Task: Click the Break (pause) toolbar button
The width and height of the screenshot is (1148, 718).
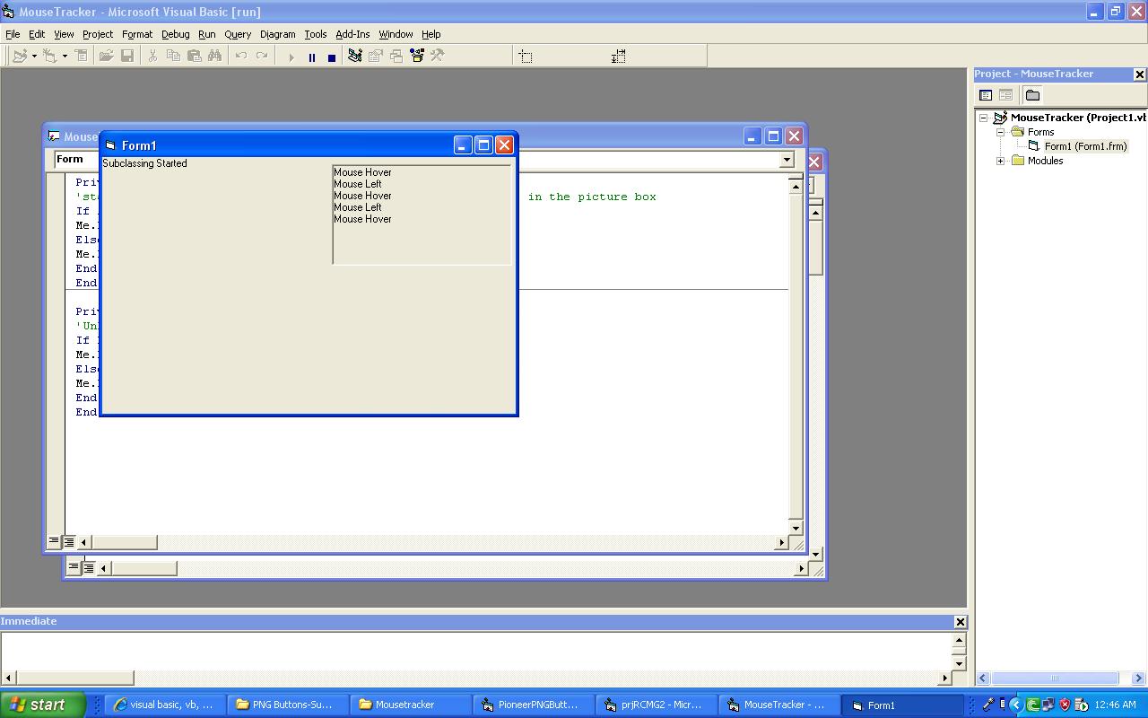Action: point(311,57)
